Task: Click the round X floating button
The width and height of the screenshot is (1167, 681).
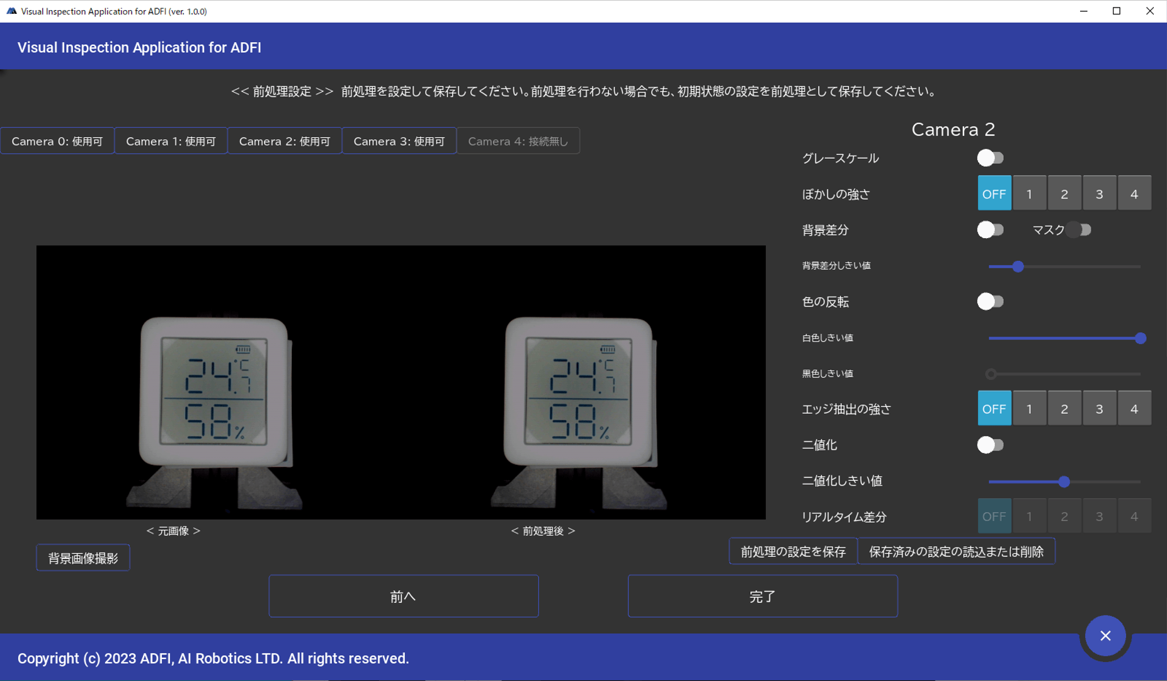Action: coord(1105,636)
